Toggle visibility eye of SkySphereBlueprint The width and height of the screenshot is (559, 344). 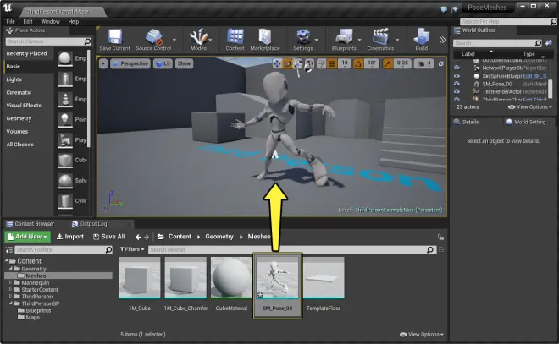[457, 76]
